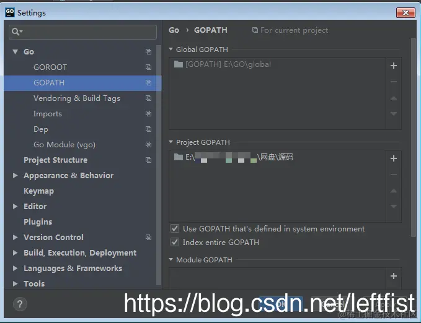Click project-level icon beside Vendoring & Build Tags

pos(148,98)
